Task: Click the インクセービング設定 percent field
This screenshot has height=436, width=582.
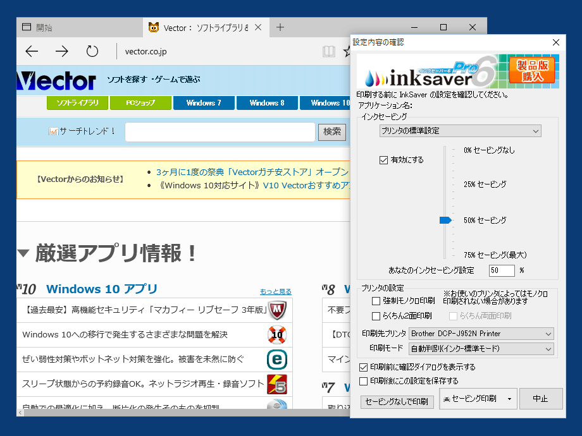Action: point(502,270)
